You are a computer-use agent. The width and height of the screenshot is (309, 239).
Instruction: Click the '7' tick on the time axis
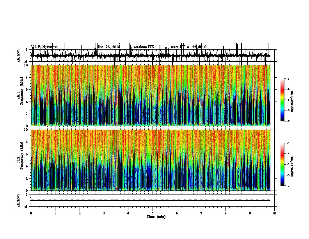(x=201, y=213)
